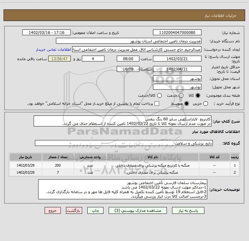The image size is (249, 241).
Task: Click the request creator name field
Action: 137,49
